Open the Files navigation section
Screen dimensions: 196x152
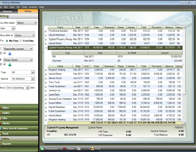click(x=19, y=118)
